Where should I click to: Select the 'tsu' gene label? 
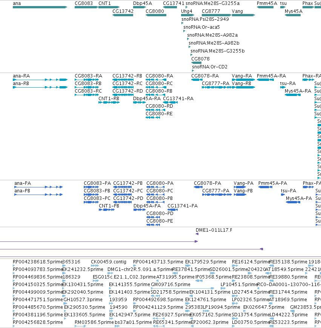coord(283,3)
